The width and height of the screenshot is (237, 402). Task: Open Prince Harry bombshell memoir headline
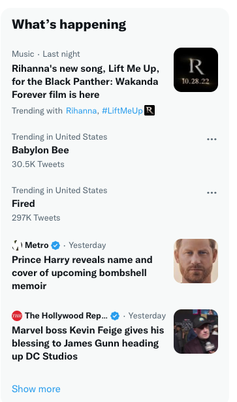click(x=82, y=273)
